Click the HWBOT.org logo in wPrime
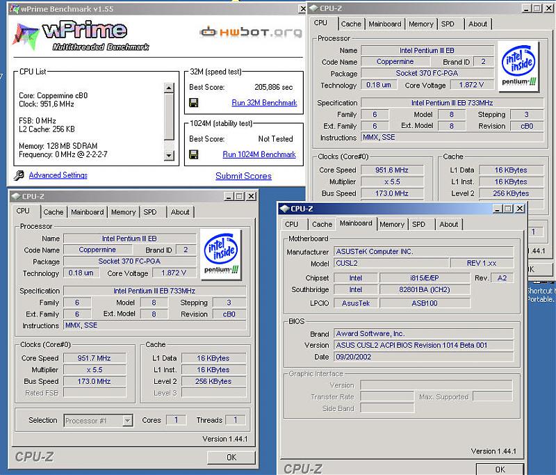This screenshot has height=475, width=556. [x=251, y=32]
